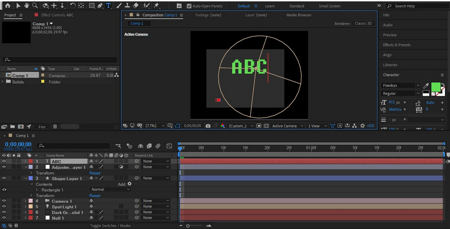Hide the Adjustment Layer 1 eye
450x229 pixels.
click(4, 167)
